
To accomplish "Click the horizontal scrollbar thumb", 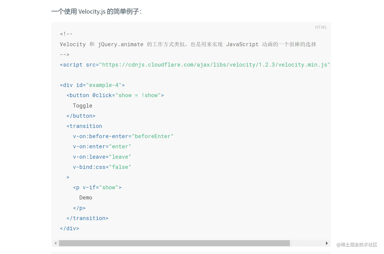I will click(x=174, y=243).
